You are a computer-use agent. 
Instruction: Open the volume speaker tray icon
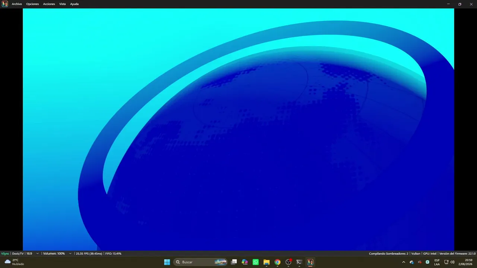pyautogui.click(x=452, y=262)
